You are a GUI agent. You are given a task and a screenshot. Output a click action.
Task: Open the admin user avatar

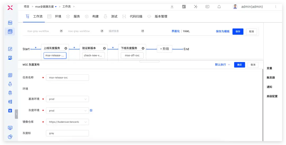(x=235, y=7)
